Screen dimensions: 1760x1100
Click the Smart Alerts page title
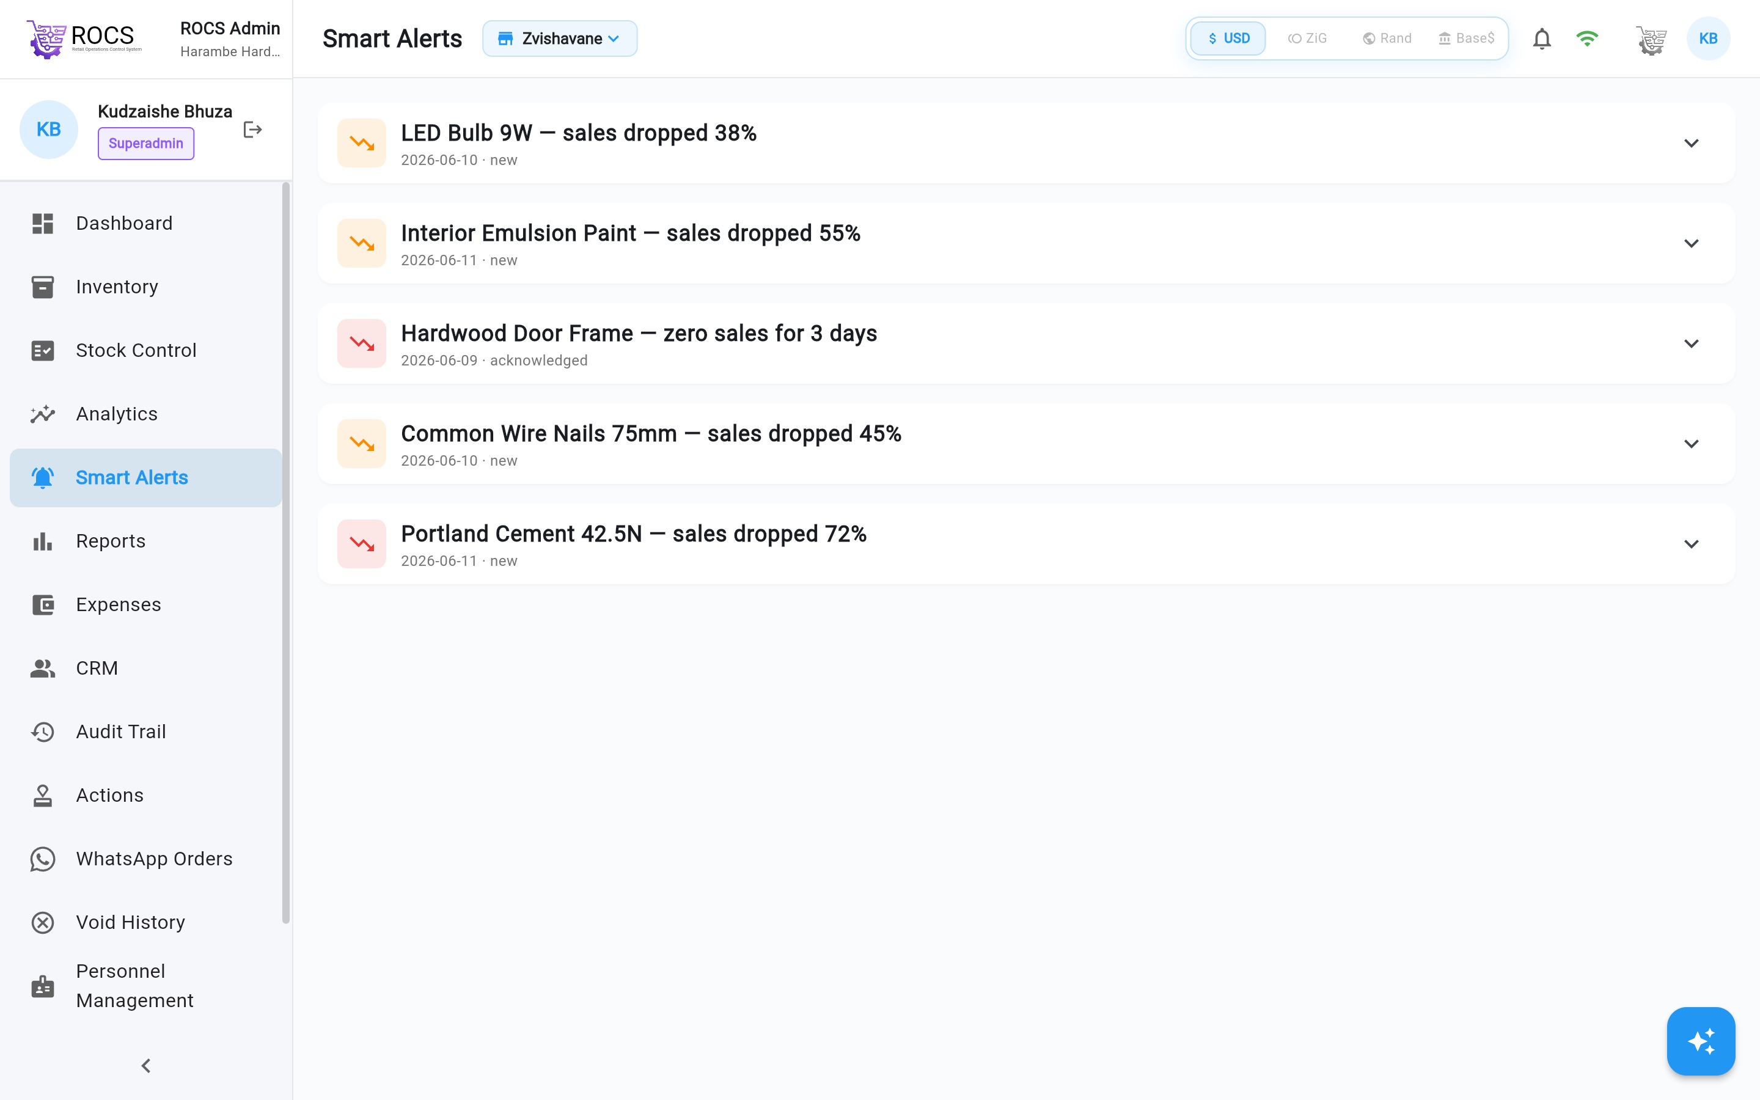[392, 38]
